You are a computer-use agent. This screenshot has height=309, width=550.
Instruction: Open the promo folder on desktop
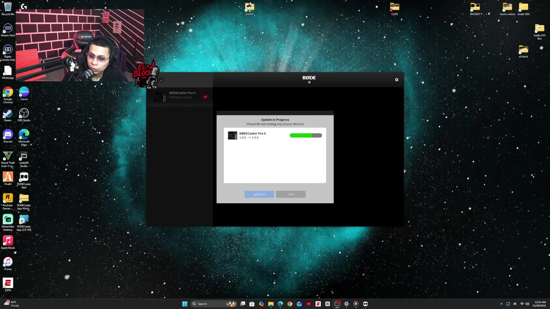coord(250,9)
